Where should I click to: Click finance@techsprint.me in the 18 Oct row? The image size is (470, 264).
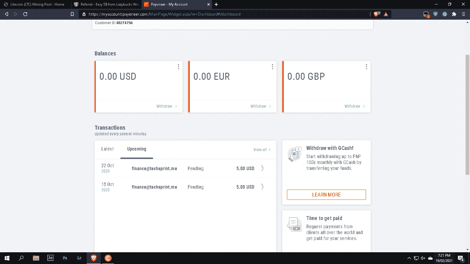coord(154,187)
